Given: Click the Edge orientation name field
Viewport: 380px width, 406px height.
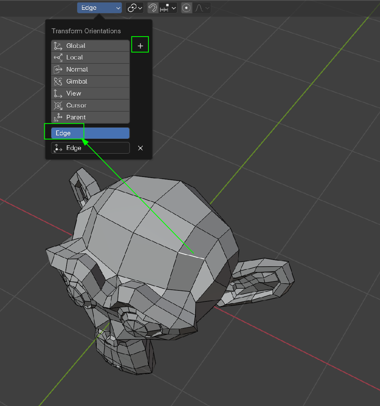Looking at the screenshot, I should [90, 148].
